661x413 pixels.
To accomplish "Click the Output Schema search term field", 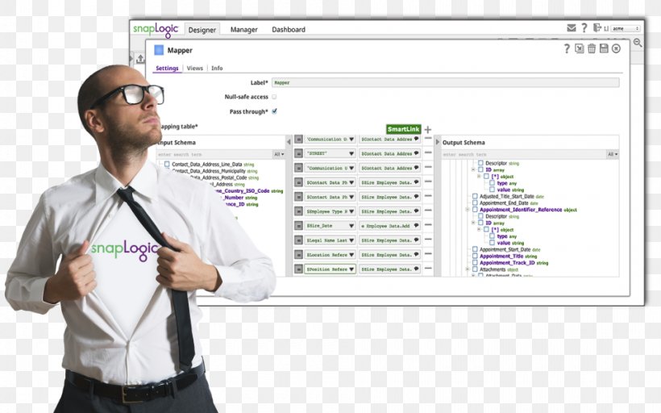I will click(x=524, y=154).
